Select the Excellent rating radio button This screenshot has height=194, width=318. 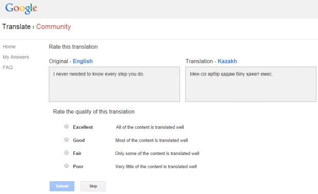(67, 126)
